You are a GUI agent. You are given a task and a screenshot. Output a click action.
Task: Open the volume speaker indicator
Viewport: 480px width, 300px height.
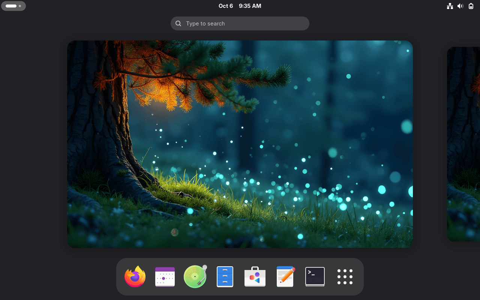coord(460,6)
